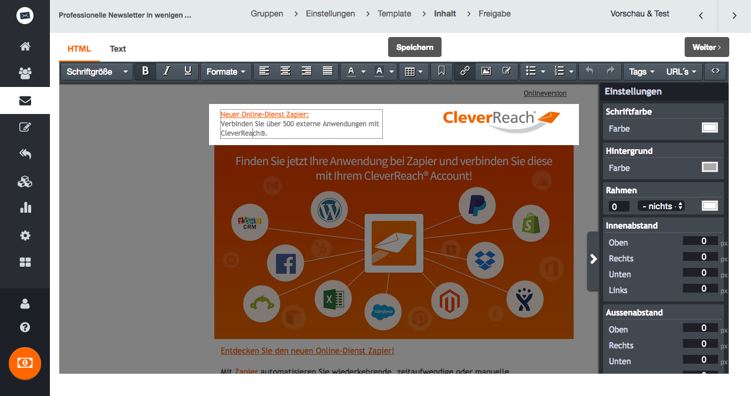Go to the Template step

point(395,14)
